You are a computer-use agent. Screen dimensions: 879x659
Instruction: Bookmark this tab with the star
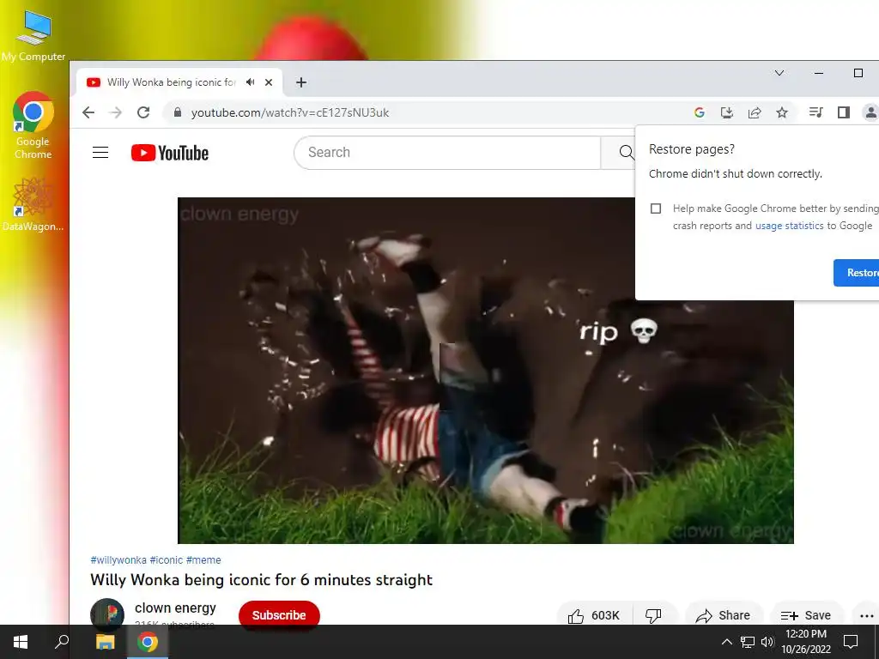pos(782,112)
